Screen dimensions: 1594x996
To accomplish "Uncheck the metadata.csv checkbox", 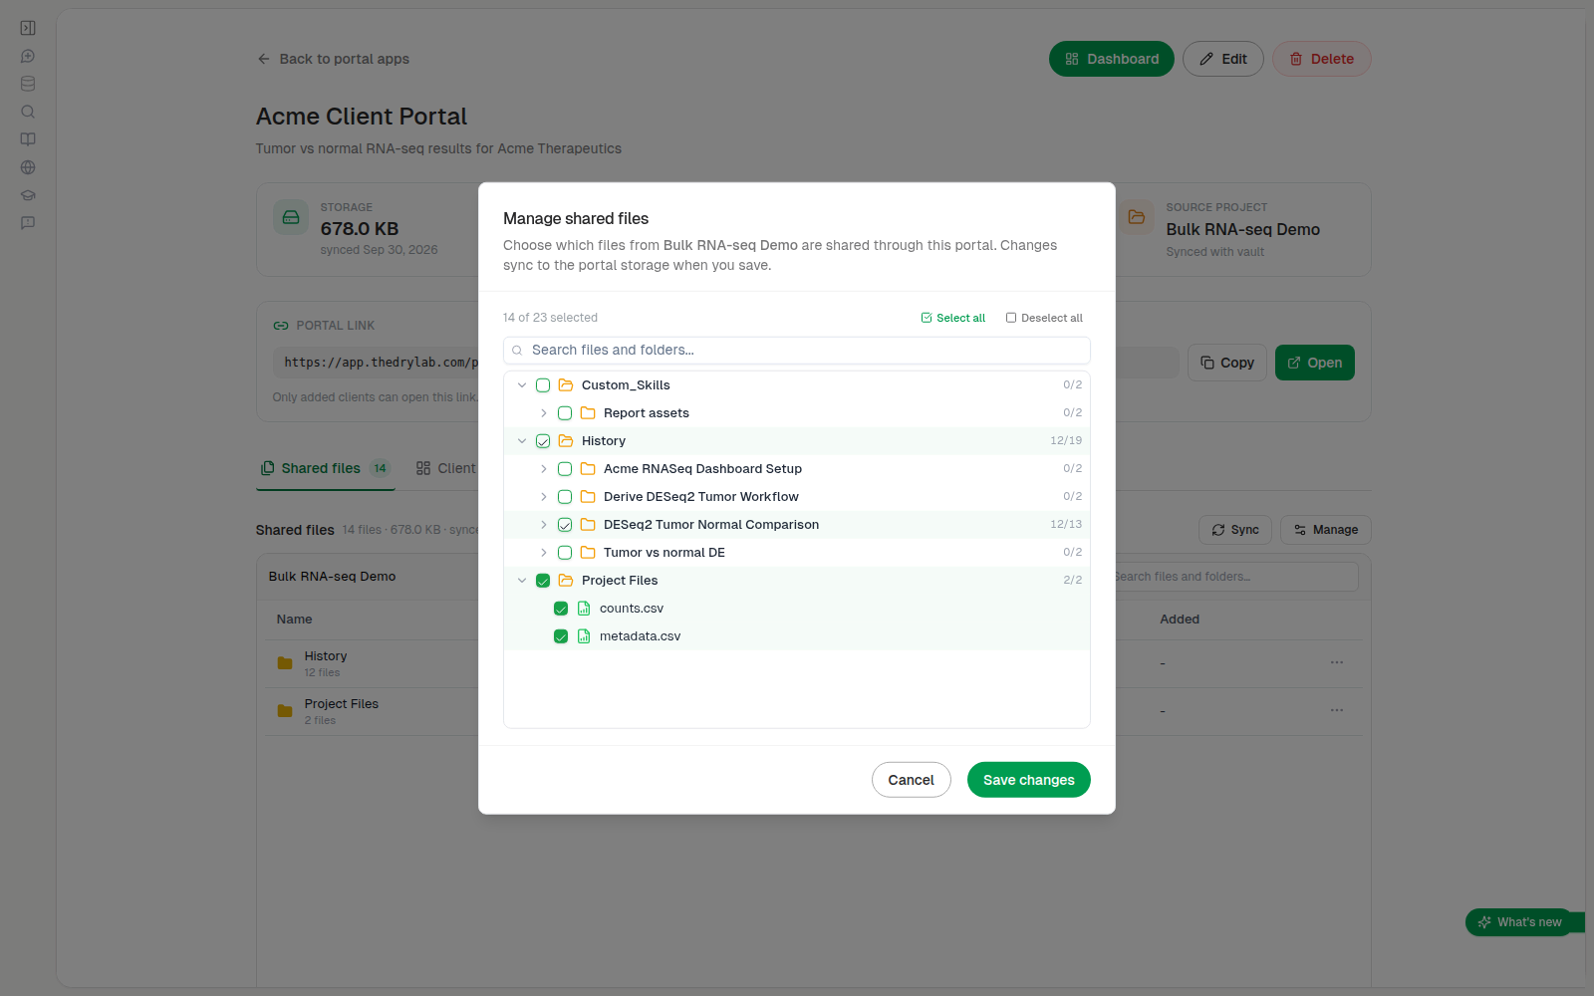I will [x=561, y=636].
